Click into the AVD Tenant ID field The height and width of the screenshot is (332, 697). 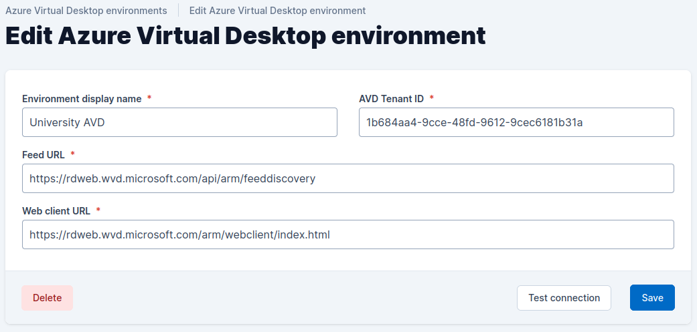pyautogui.click(x=516, y=122)
